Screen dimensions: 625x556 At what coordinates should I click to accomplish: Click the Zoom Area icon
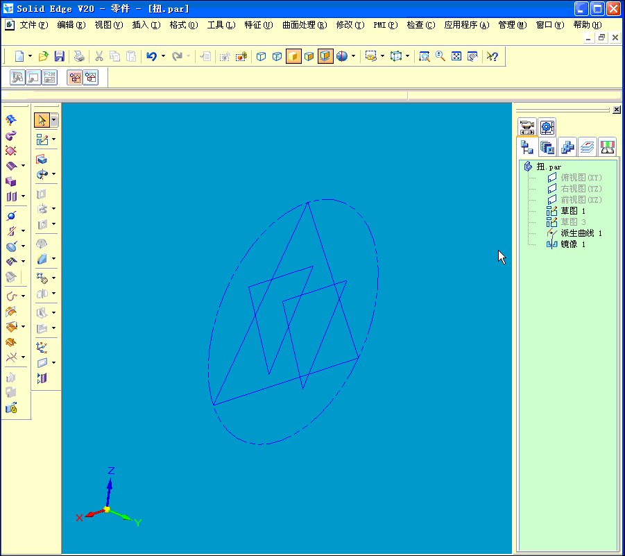(424, 56)
